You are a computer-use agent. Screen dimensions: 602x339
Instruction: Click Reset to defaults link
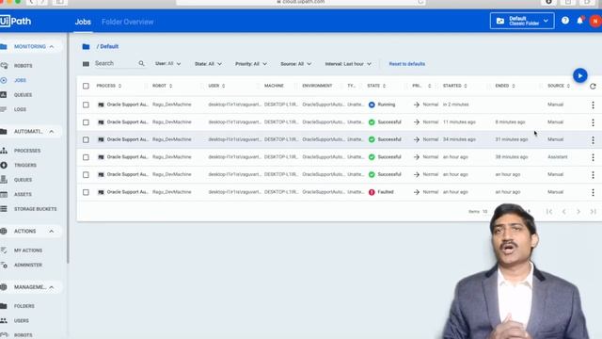click(407, 64)
